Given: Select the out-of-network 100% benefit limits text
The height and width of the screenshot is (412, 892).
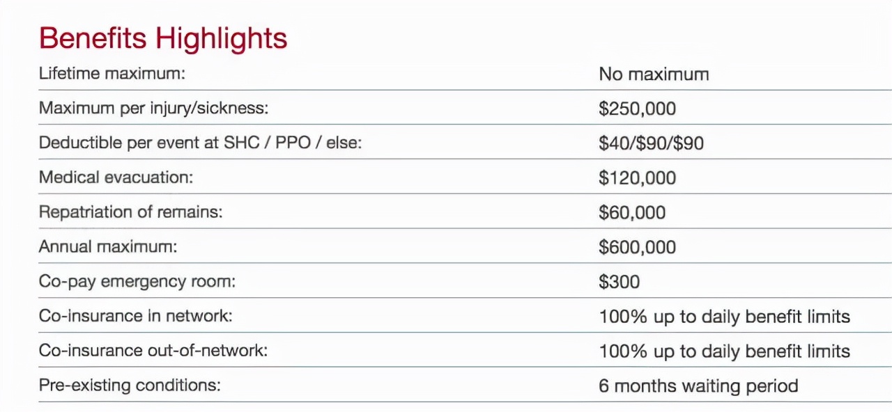Looking at the screenshot, I should (724, 351).
